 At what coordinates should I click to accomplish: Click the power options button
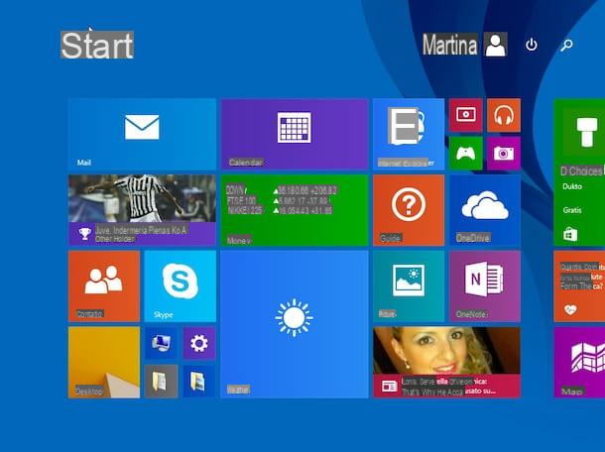coord(532,45)
